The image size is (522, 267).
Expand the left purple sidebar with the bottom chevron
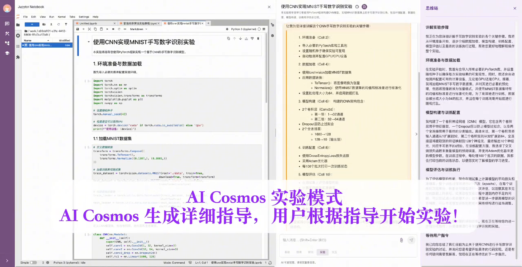[x=7, y=260]
